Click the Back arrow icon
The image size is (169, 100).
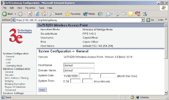5,14
